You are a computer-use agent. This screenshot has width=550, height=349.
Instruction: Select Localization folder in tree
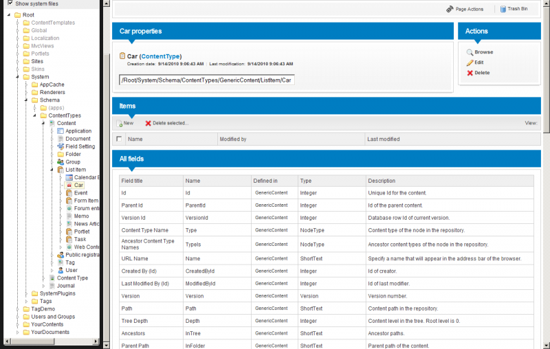click(x=45, y=38)
